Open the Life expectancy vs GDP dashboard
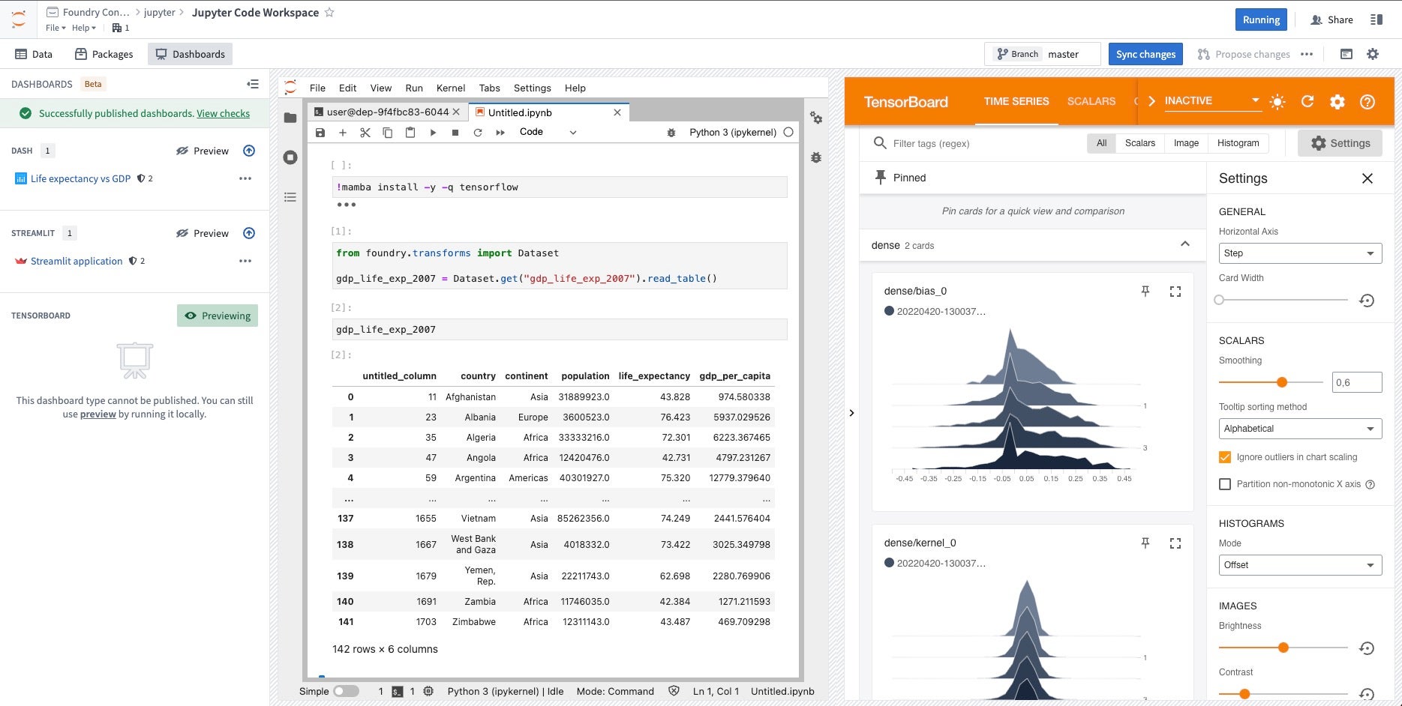Viewport: 1402px width, 706px height. tap(80, 178)
